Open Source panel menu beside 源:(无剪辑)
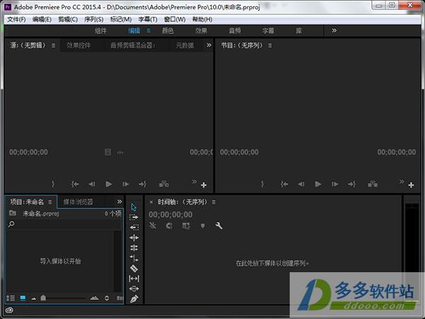This screenshot has width=425, height=319. (53, 45)
